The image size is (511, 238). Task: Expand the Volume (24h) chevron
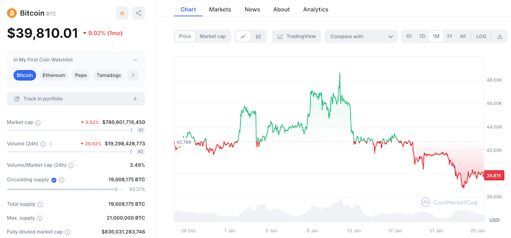coord(51,144)
